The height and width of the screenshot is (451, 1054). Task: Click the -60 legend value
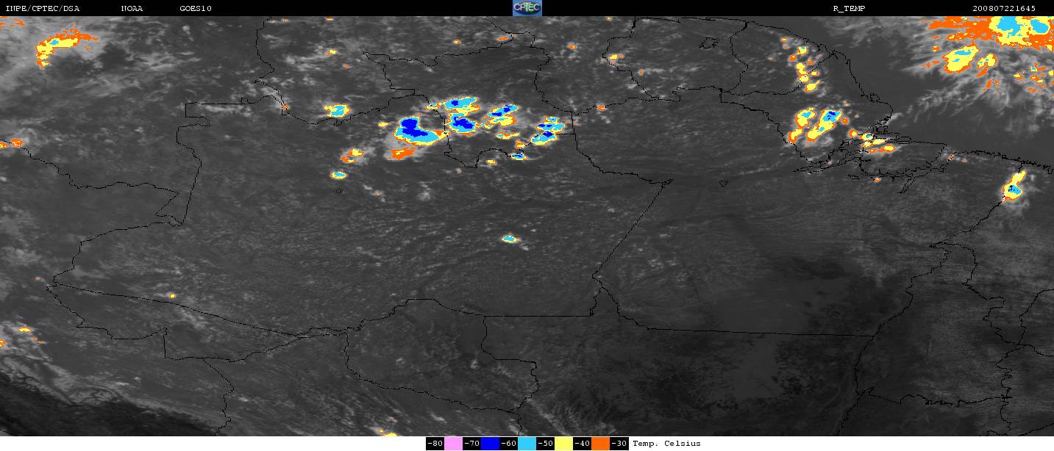coord(508,444)
